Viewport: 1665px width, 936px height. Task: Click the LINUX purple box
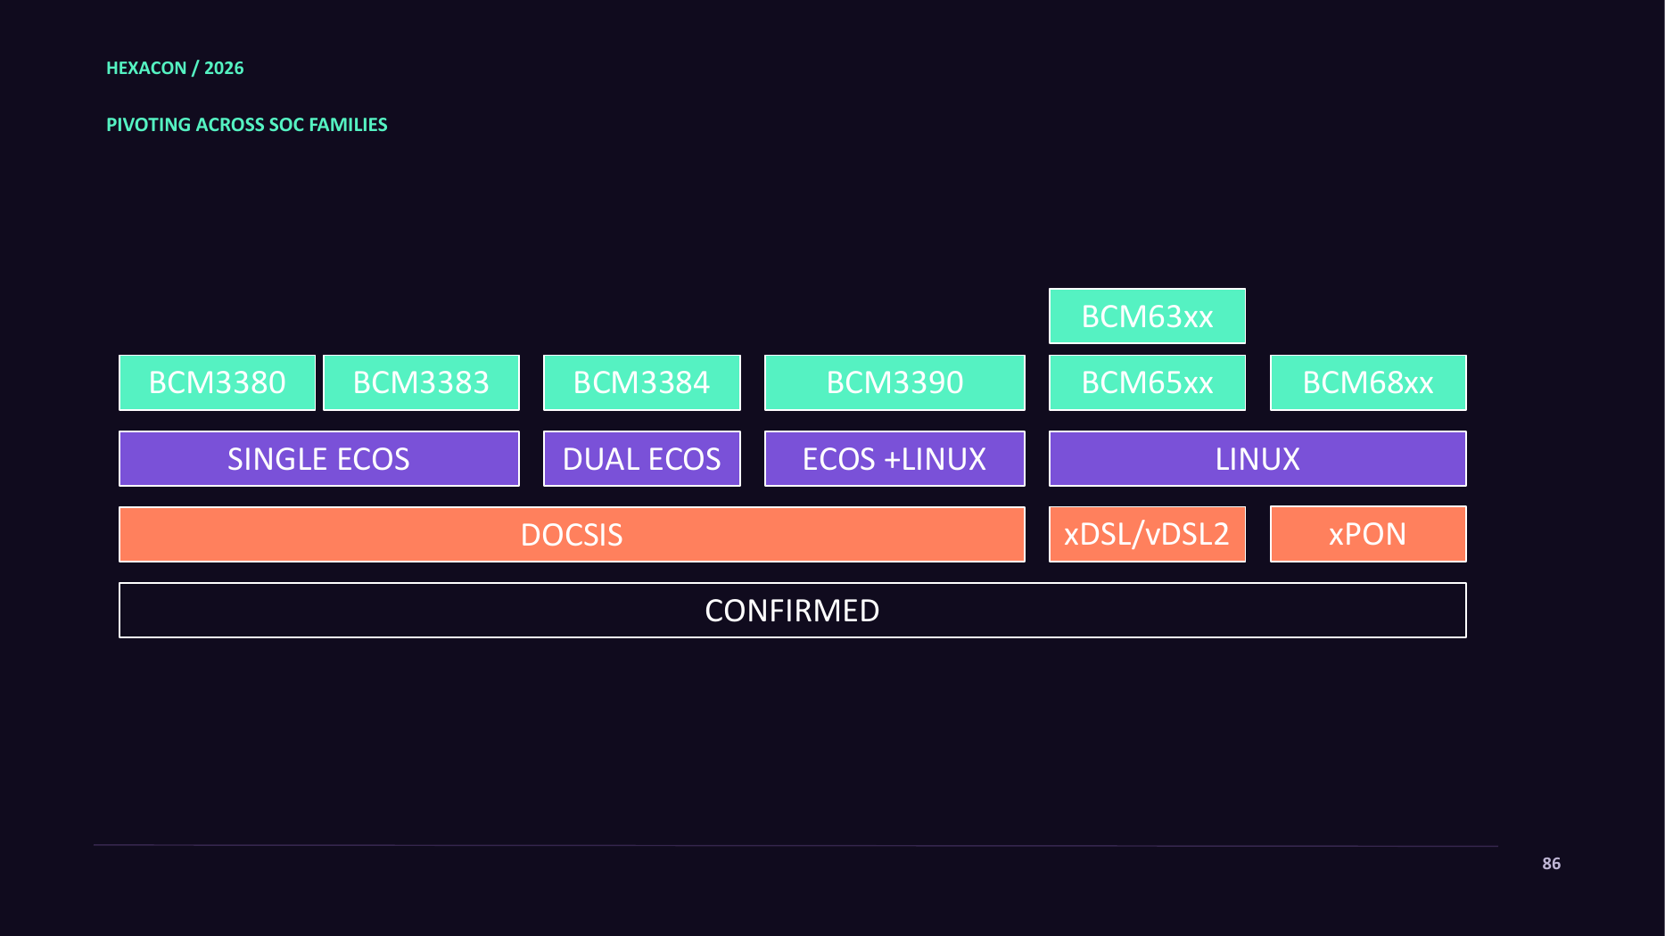1257,458
